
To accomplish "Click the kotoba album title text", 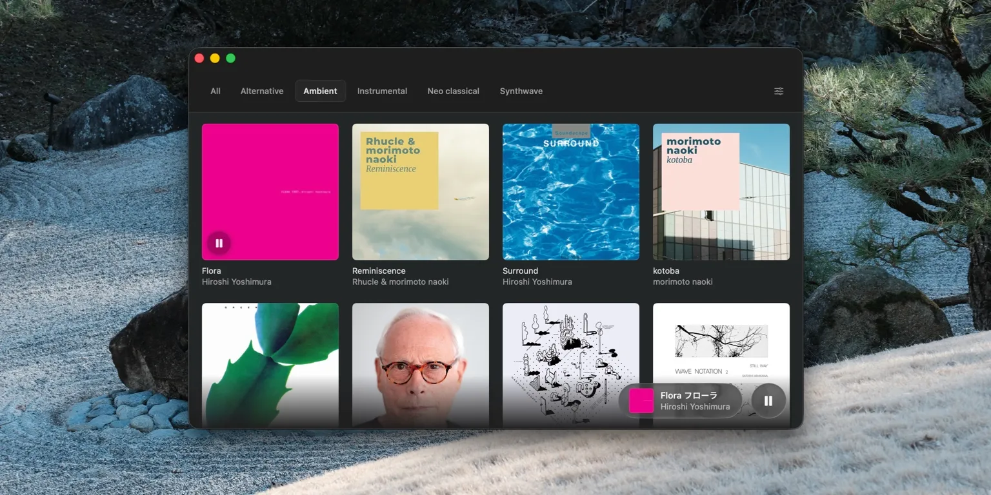I will click(x=666, y=271).
